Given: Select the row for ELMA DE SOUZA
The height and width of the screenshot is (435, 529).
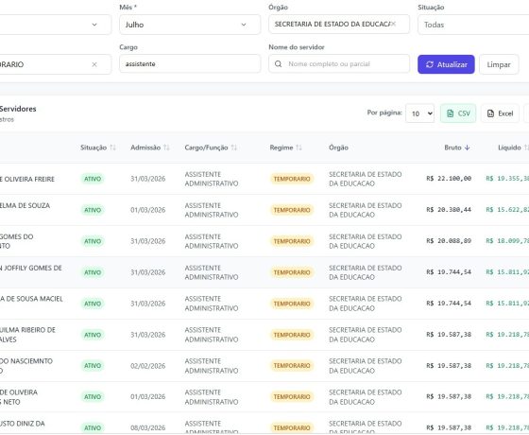Looking at the screenshot, I should [x=264, y=210].
